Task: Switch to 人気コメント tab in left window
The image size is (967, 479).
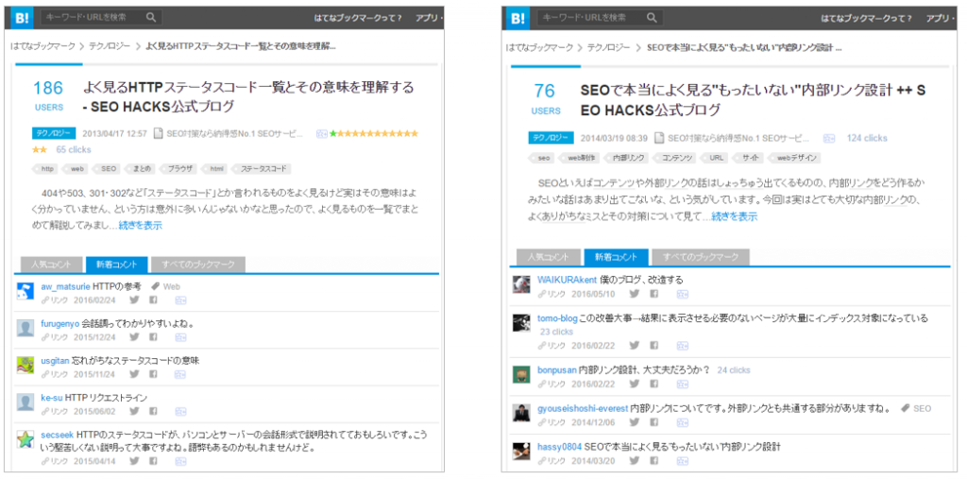Action: coord(51,265)
